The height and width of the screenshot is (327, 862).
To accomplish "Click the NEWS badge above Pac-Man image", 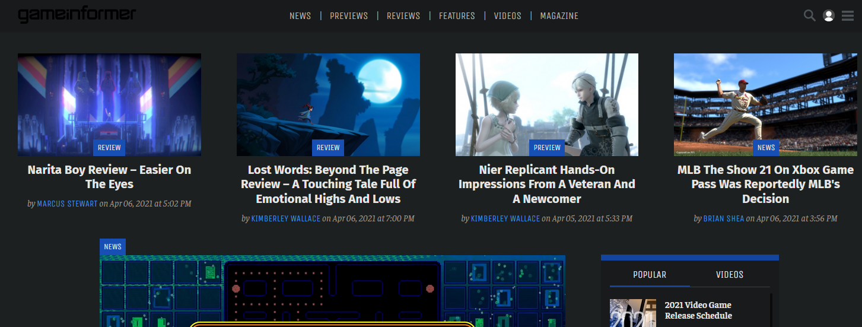I will tap(113, 247).
